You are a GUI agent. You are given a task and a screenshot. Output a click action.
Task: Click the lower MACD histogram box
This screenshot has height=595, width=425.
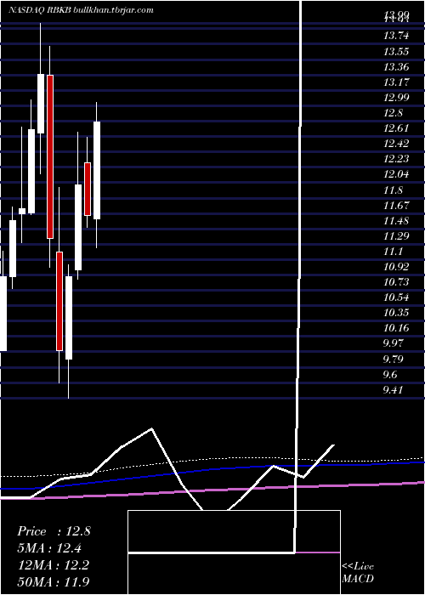coord(234,574)
